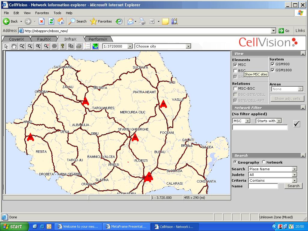The height and width of the screenshot is (231, 308).
Task: Click the print map icon in CellVision toolbar
Action: point(79,46)
